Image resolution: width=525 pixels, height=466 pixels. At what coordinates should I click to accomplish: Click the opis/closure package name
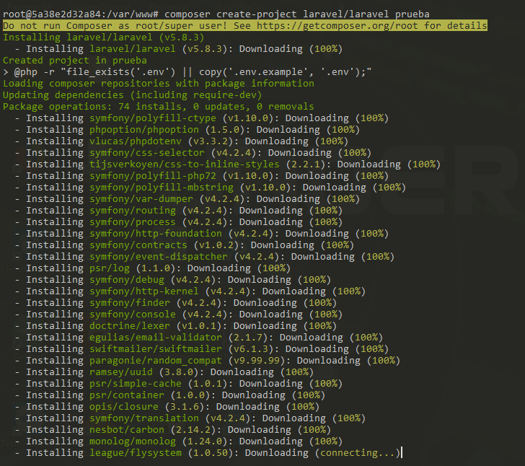coord(124,408)
